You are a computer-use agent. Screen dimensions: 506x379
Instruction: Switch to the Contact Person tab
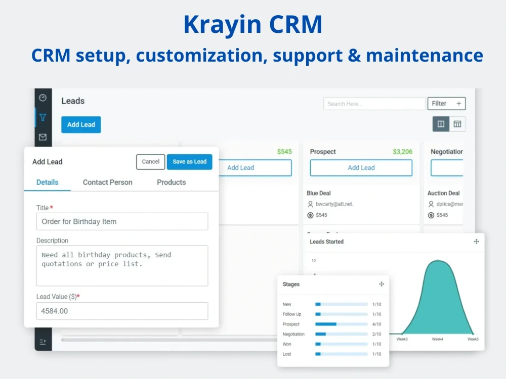tap(107, 182)
